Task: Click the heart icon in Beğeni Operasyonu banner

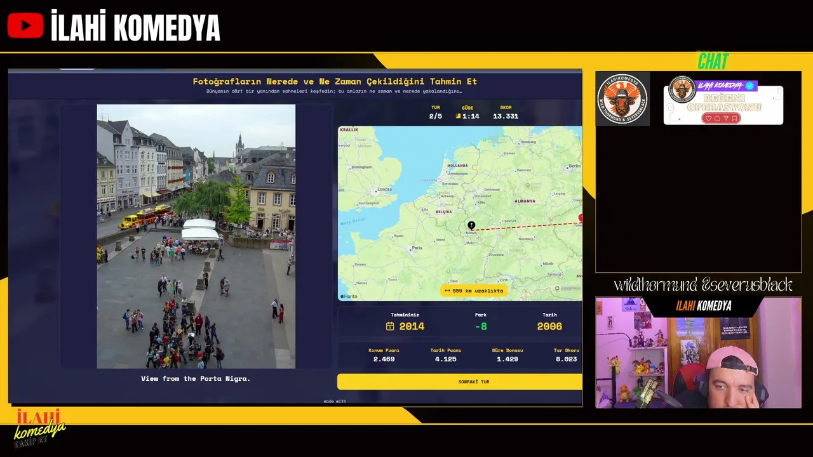Action: point(708,118)
